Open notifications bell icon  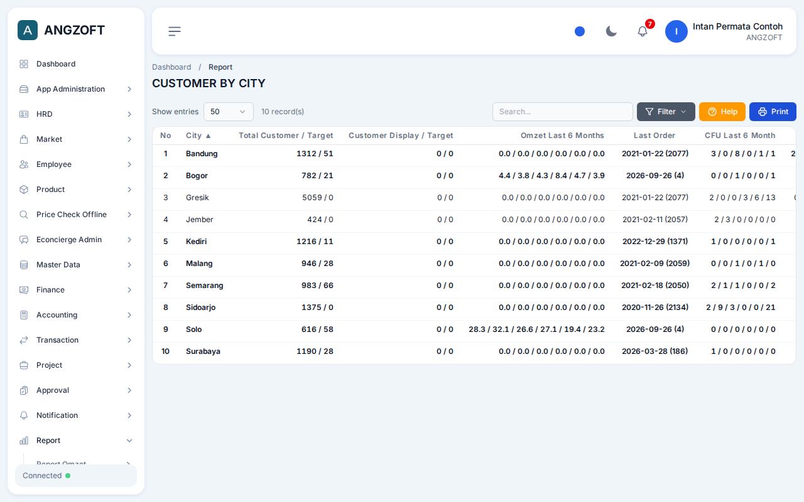click(x=643, y=31)
